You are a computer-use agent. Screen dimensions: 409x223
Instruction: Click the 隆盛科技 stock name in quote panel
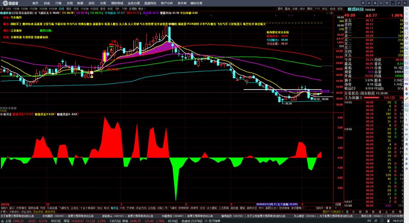pyautogui.click(x=356, y=9)
